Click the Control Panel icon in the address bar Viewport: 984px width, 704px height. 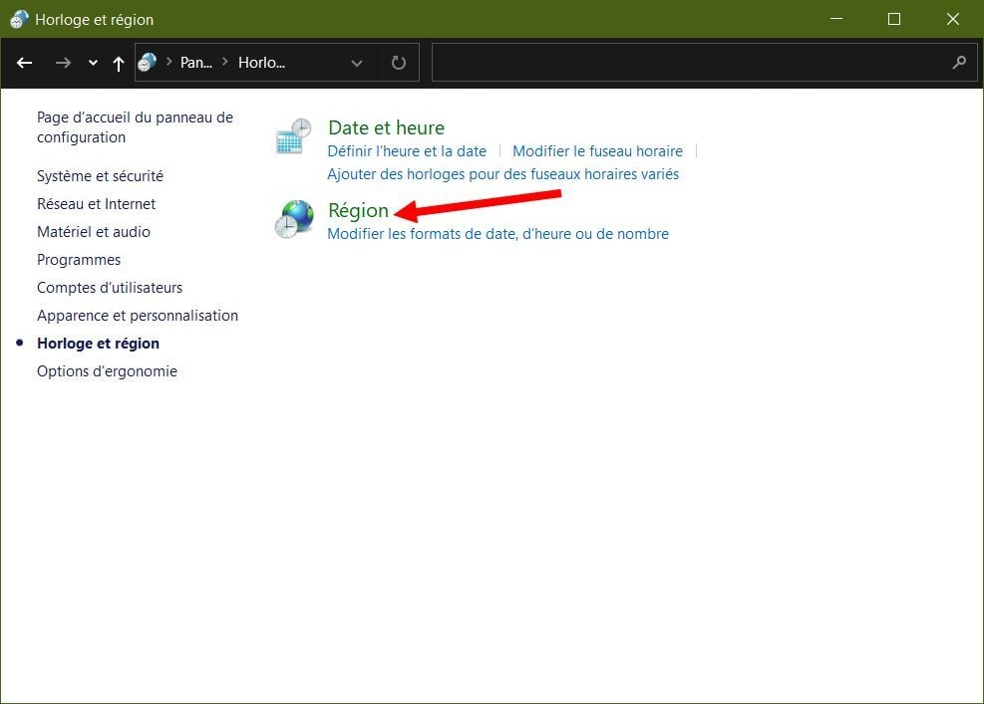click(x=147, y=62)
